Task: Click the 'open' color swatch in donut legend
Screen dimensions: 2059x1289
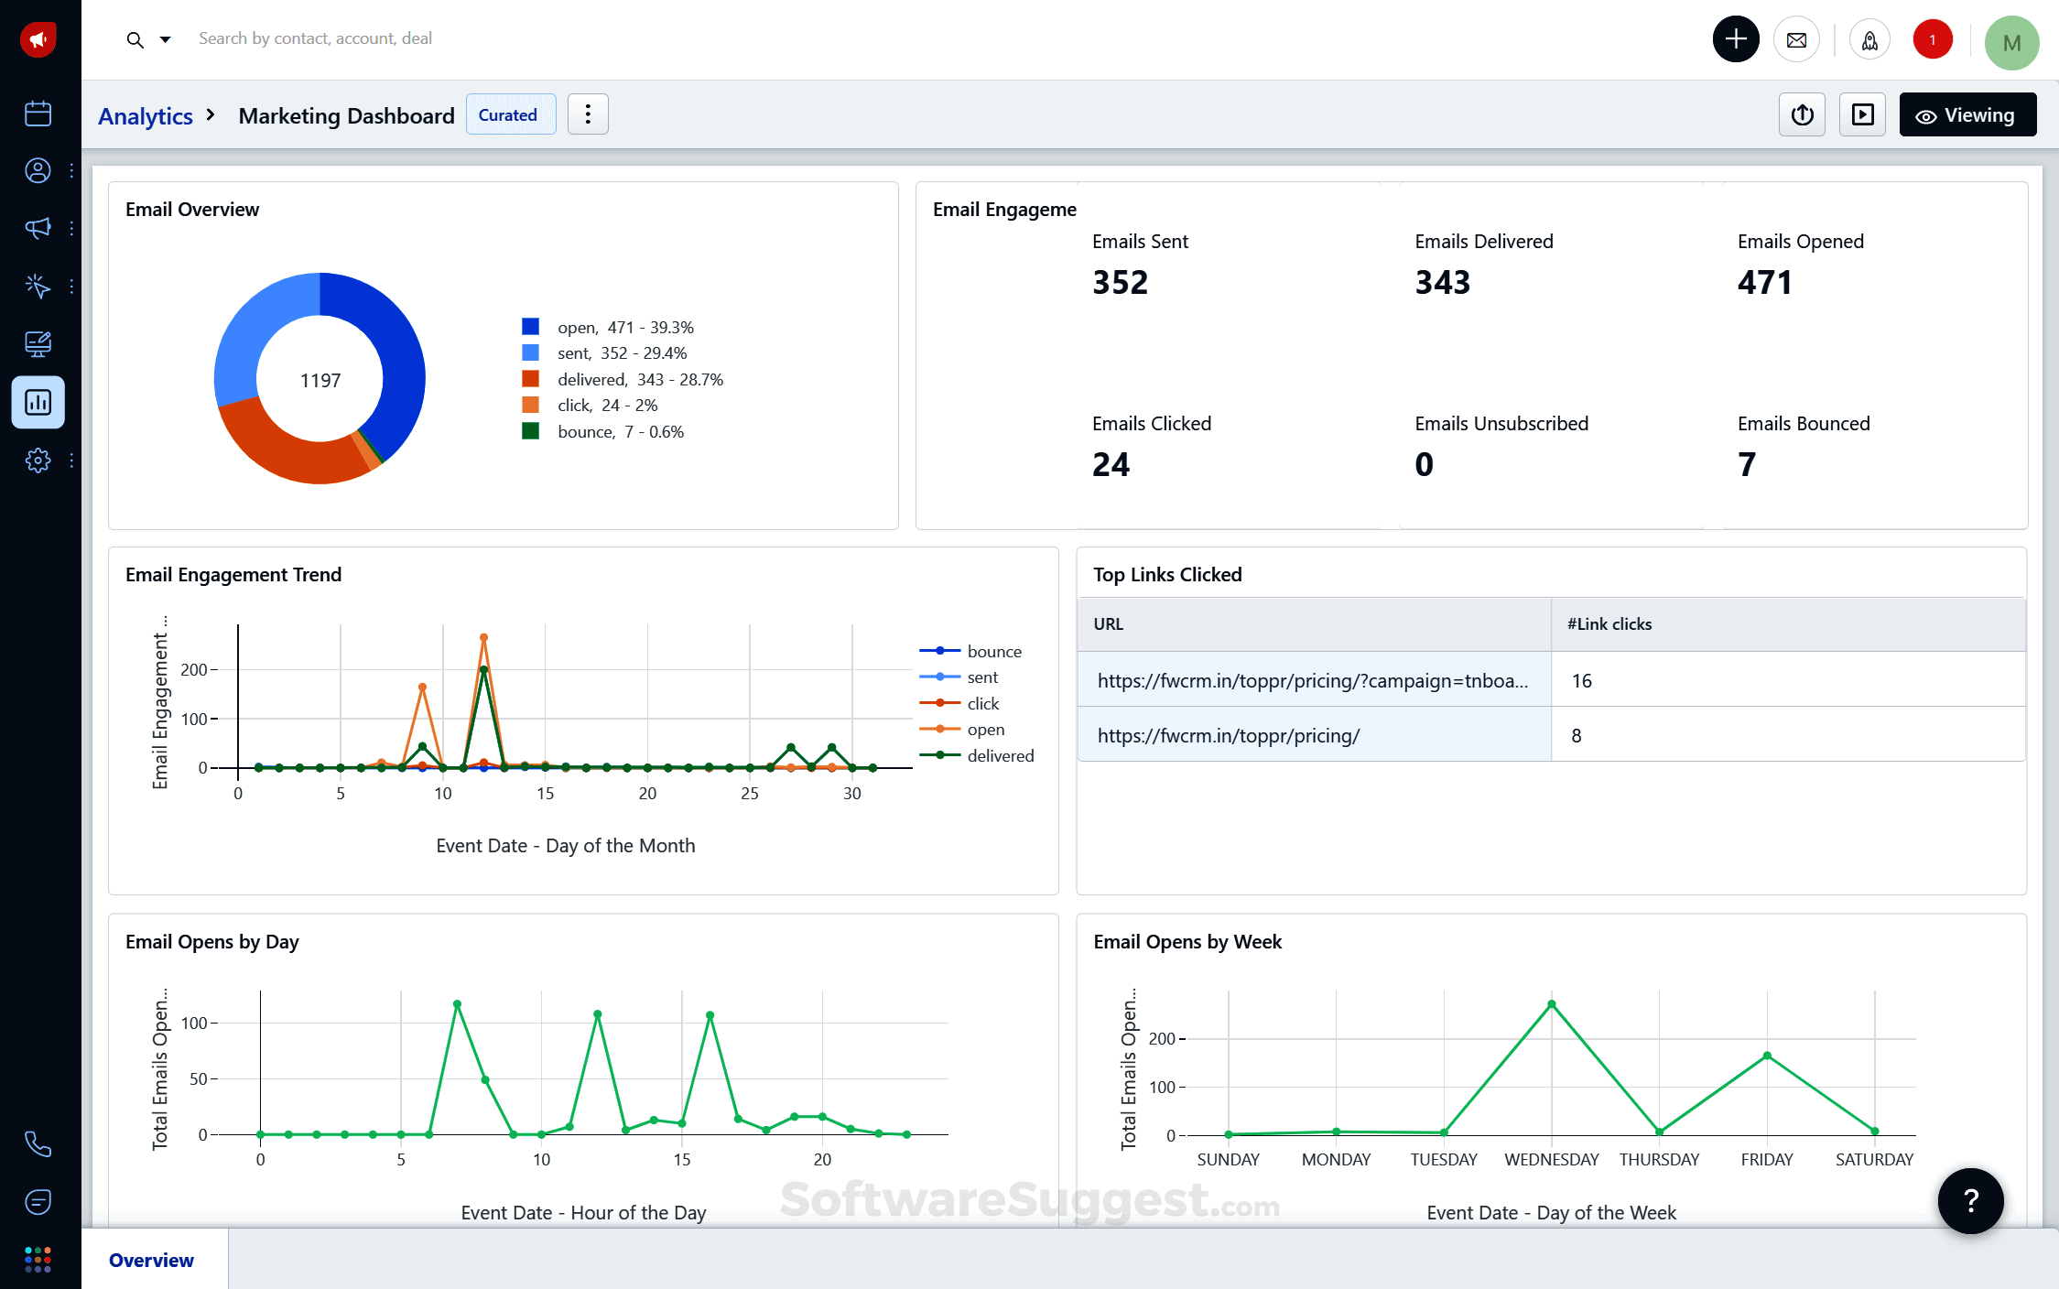Action: 530,327
